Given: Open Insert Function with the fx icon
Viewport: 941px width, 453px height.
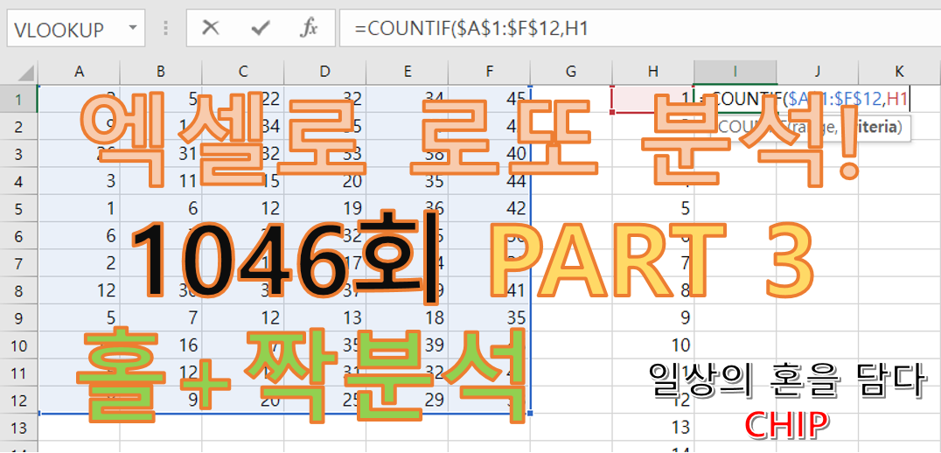Looking at the screenshot, I should 309,28.
